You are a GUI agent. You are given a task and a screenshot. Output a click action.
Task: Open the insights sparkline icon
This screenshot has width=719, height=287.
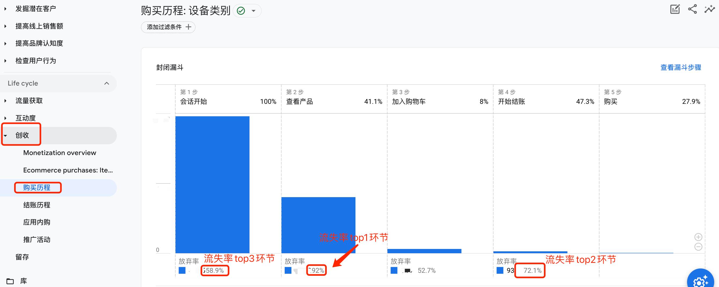710,9
